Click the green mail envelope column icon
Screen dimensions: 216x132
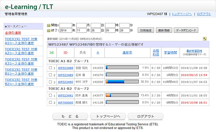tap(51, 53)
